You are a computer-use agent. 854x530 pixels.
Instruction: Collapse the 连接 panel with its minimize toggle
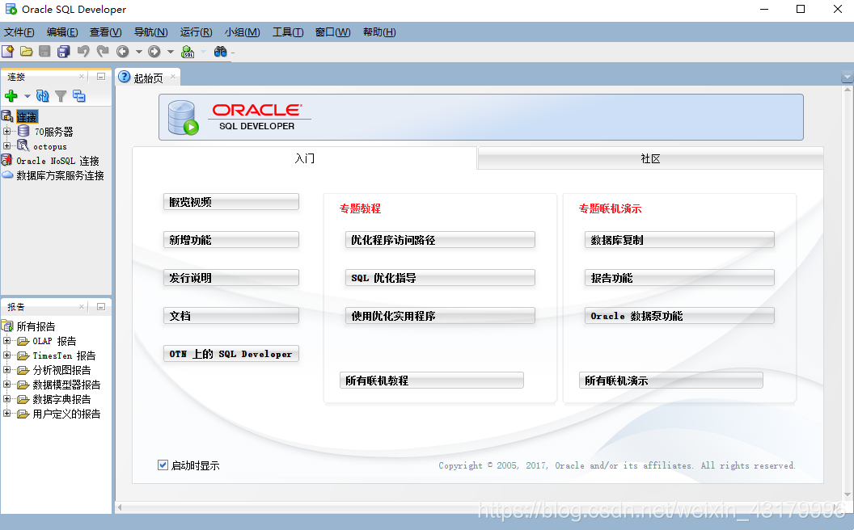click(x=100, y=77)
